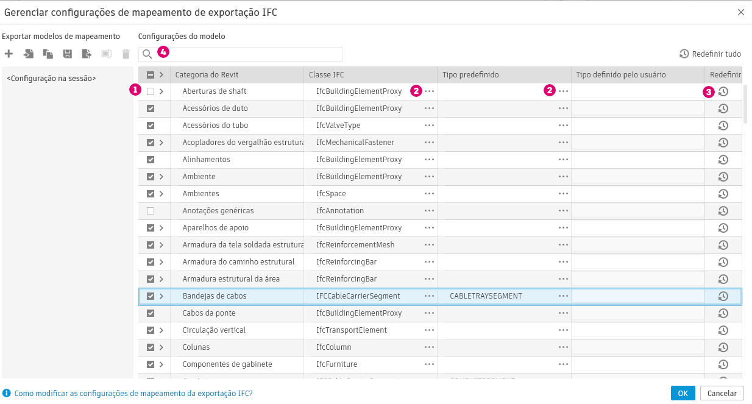Click the export mapping template icon

(87, 54)
